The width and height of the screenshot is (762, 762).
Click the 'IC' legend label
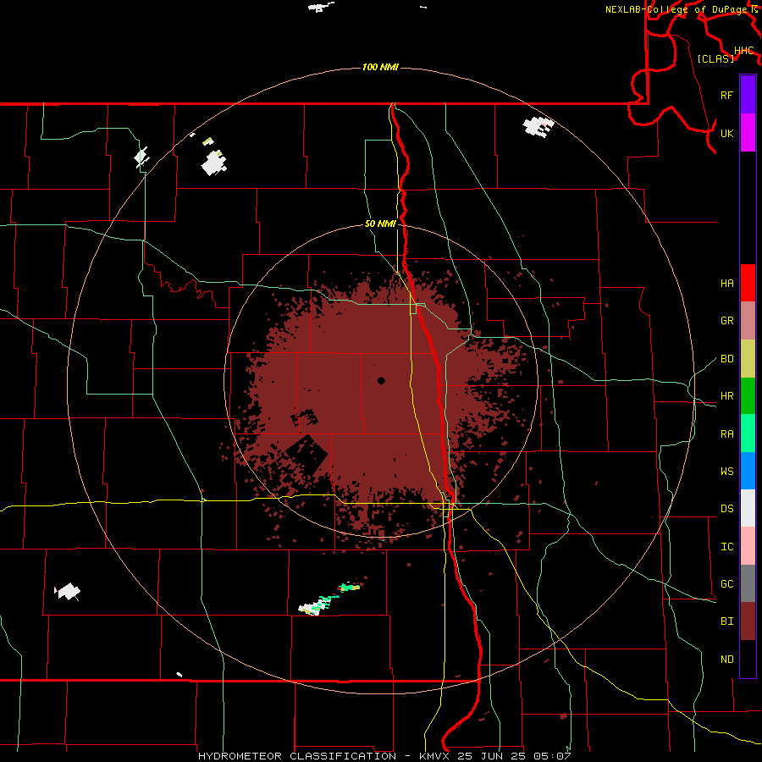click(x=726, y=547)
